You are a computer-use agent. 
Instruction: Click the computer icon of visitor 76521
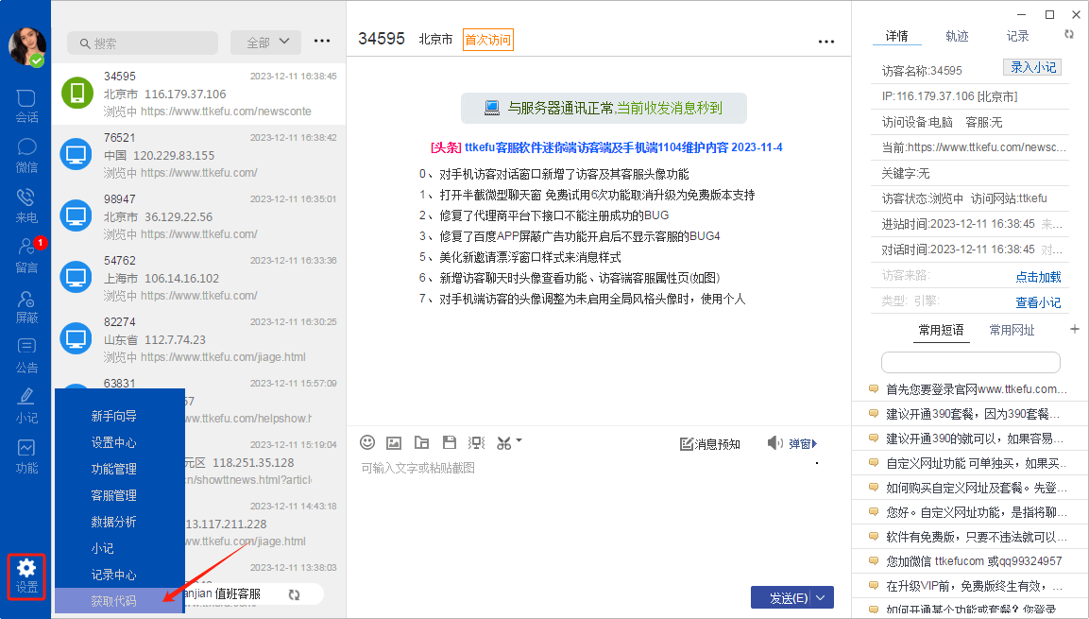pos(76,154)
